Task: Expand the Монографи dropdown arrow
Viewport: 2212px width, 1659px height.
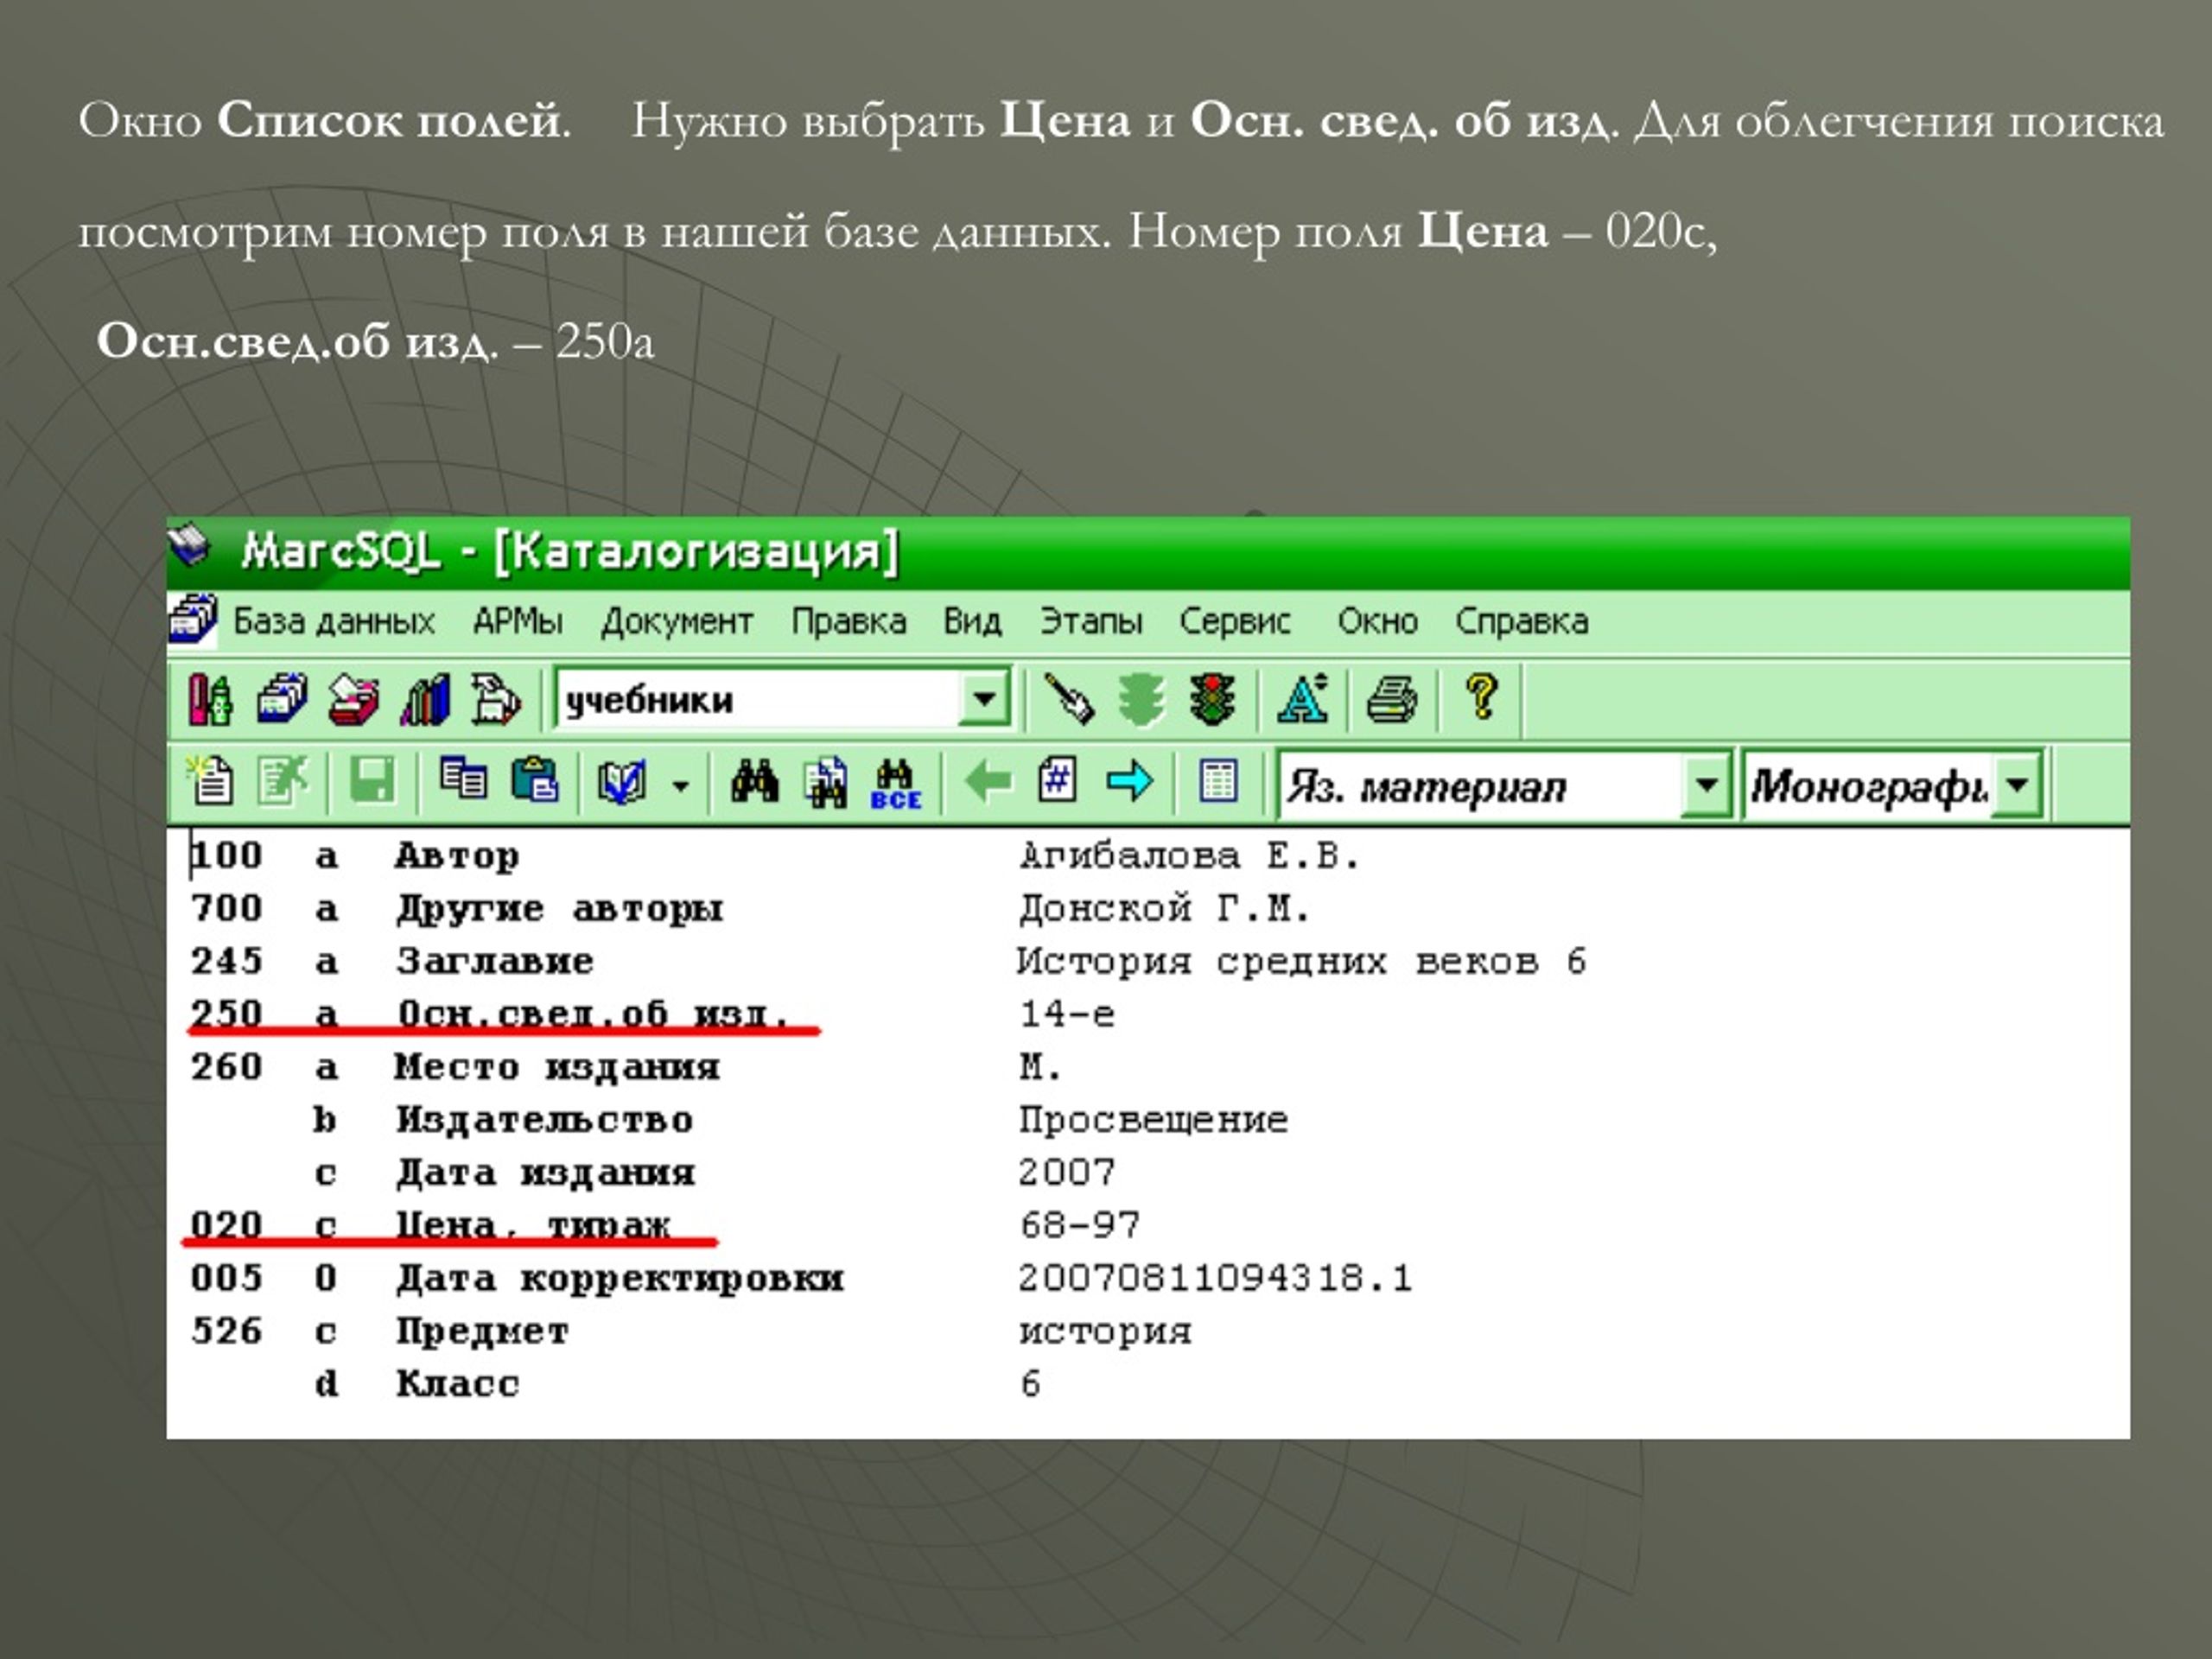Action: [2017, 785]
